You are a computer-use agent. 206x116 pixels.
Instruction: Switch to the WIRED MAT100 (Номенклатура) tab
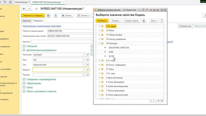coord(47,2)
